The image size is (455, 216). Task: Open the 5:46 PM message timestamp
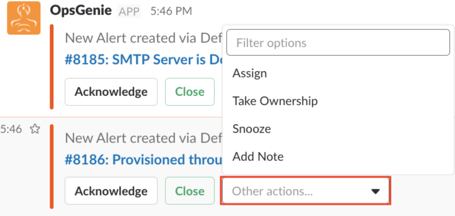tap(171, 11)
